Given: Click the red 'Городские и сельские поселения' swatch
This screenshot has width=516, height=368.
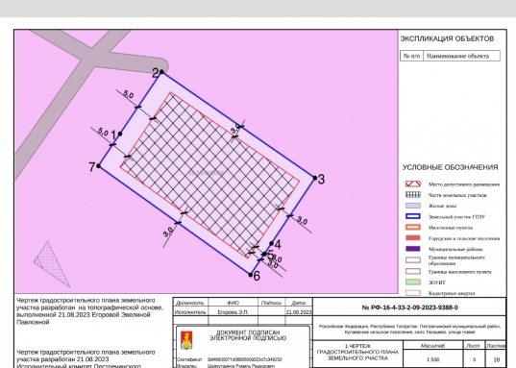Looking at the screenshot, I should 413,238.
